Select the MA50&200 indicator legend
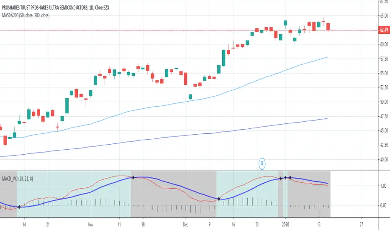 [x=26, y=15]
